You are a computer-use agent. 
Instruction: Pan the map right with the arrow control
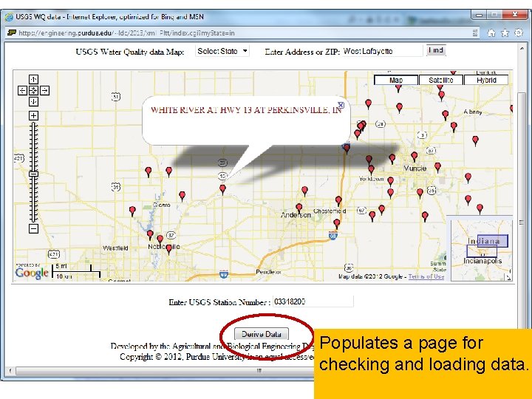pyautogui.click(x=45, y=90)
